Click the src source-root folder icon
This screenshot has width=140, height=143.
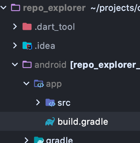50,103
